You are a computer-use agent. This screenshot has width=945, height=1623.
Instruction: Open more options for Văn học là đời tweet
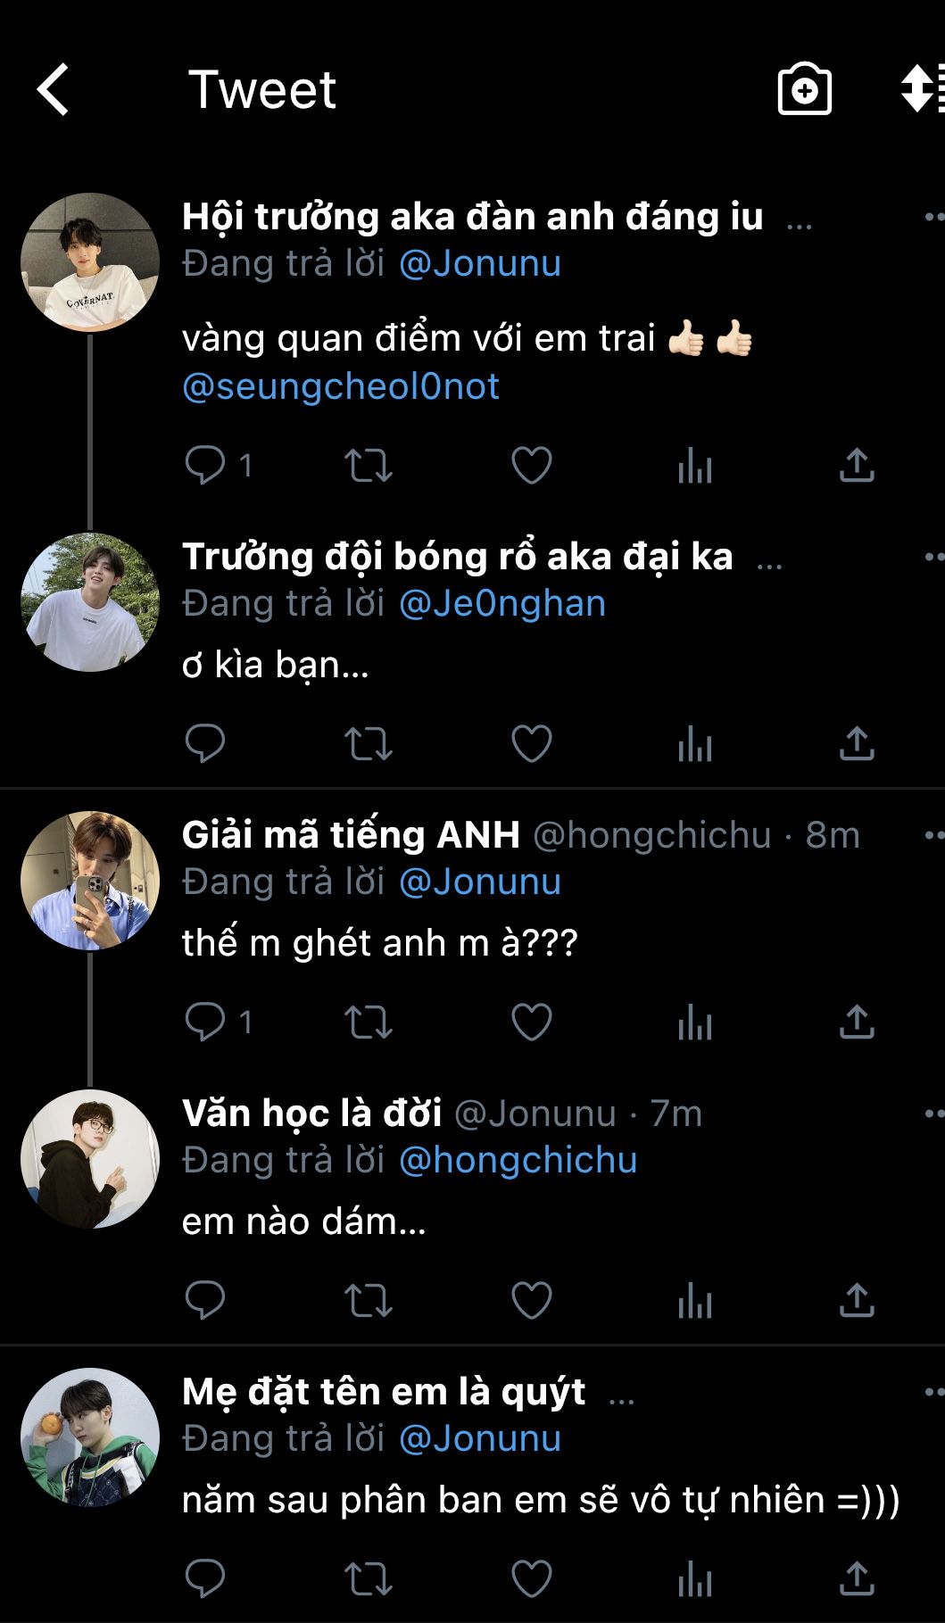point(933,1114)
